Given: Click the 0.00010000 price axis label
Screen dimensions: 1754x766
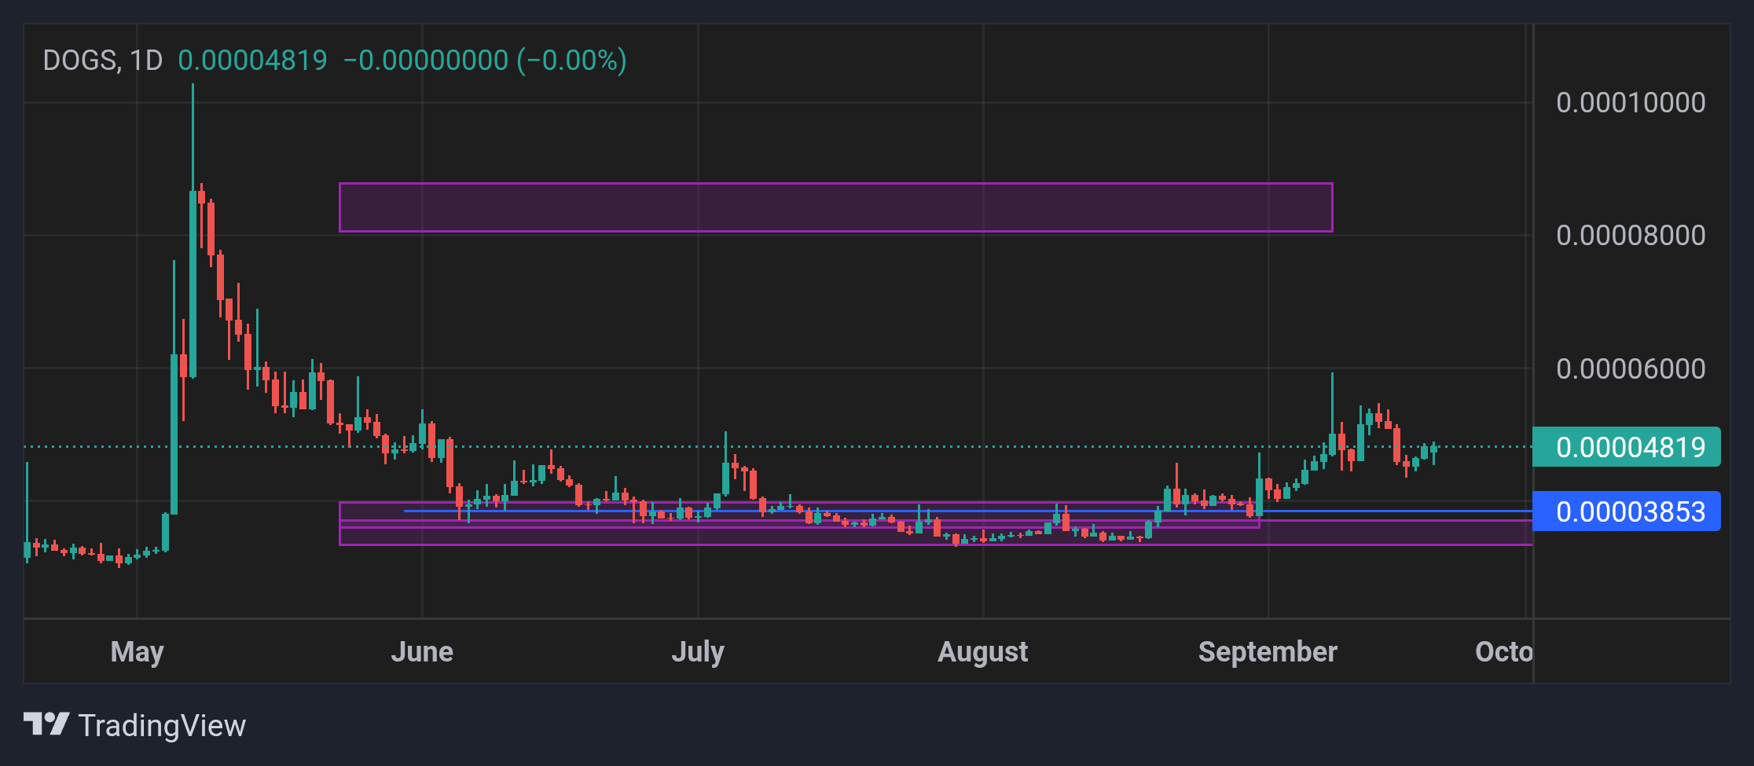Looking at the screenshot, I should point(1631,102).
